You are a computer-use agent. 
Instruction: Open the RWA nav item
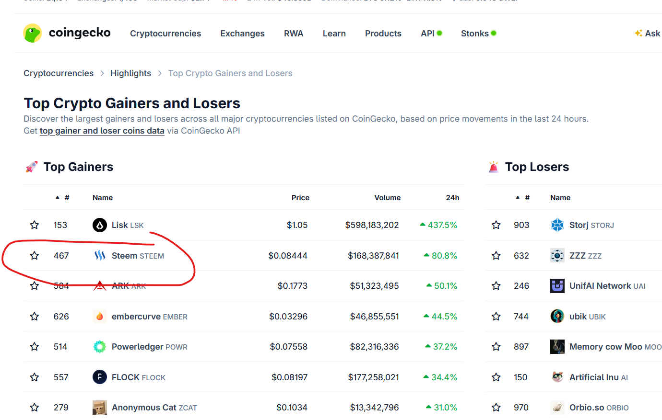click(294, 34)
